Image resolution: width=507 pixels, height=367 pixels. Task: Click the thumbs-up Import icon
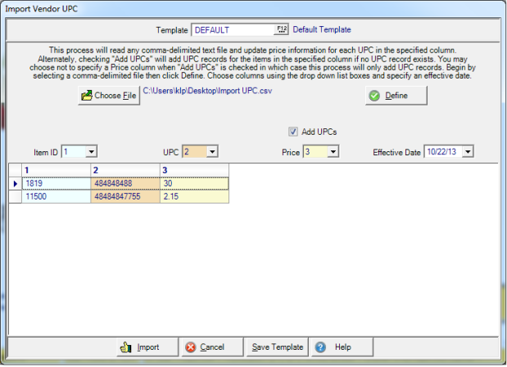(125, 347)
